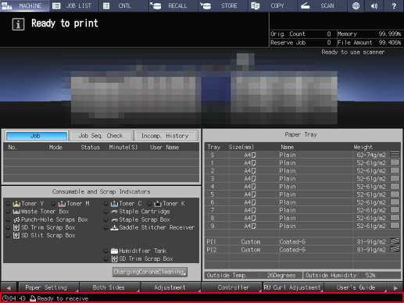Open the Paper Setting button
The height and width of the screenshot is (303, 404).
48,287
